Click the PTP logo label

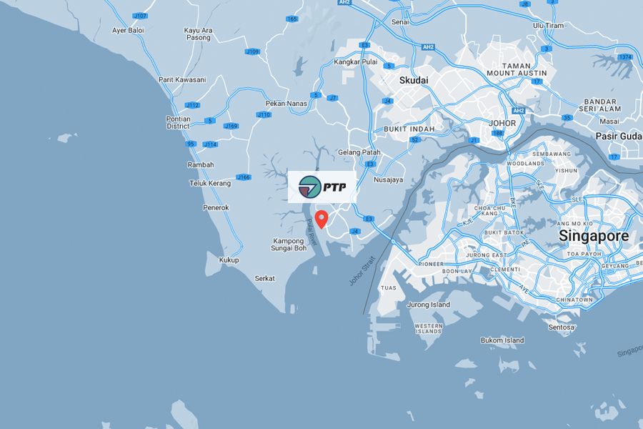pos(322,187)
